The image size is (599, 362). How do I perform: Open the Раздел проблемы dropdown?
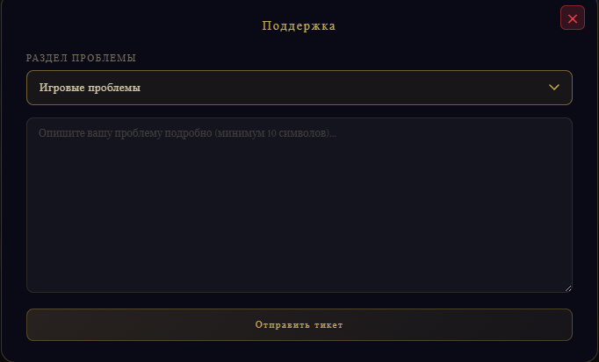[299, 88]
